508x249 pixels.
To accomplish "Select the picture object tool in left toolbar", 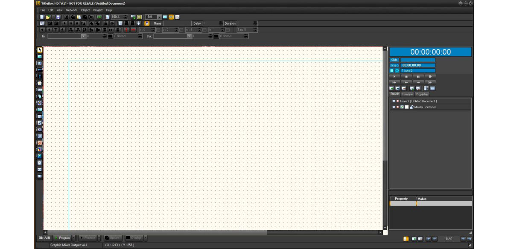I will (40, 57).
